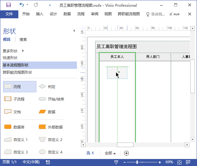Click the zoom slider handle
The height and width of the screenshot is (166, 197).
coord(137,162)
